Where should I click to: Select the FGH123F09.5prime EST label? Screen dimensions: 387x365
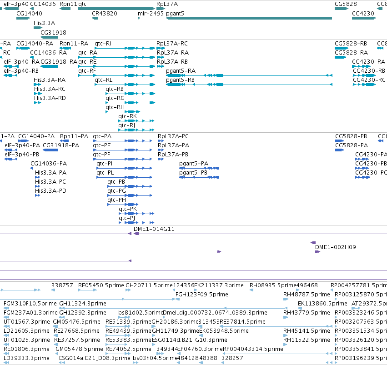(x=201, y=295)
